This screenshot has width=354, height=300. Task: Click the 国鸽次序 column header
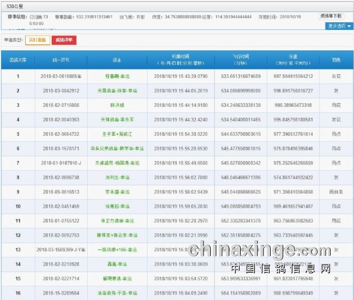17,59
